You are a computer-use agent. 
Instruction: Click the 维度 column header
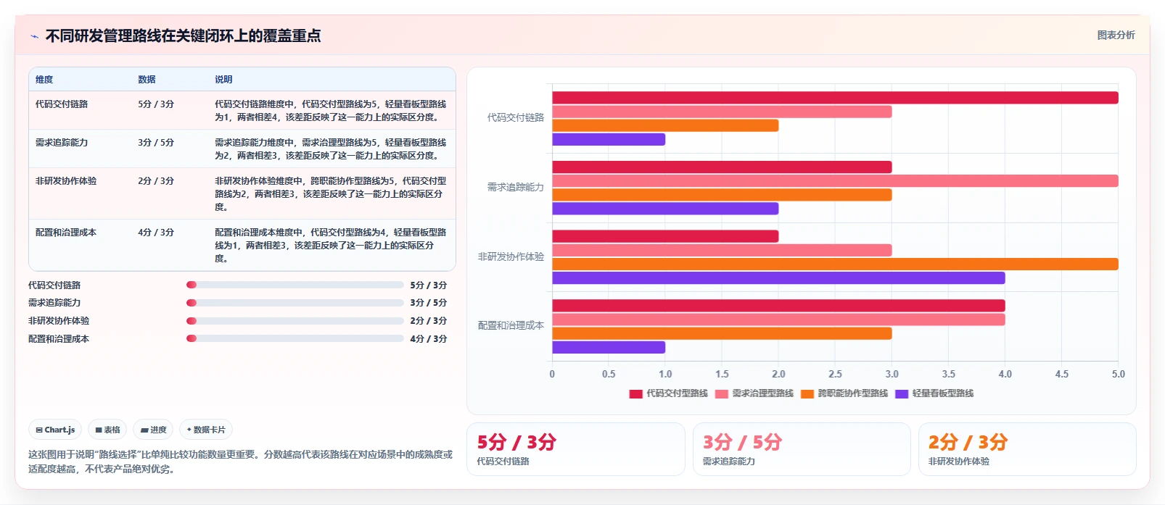point(44,80)
